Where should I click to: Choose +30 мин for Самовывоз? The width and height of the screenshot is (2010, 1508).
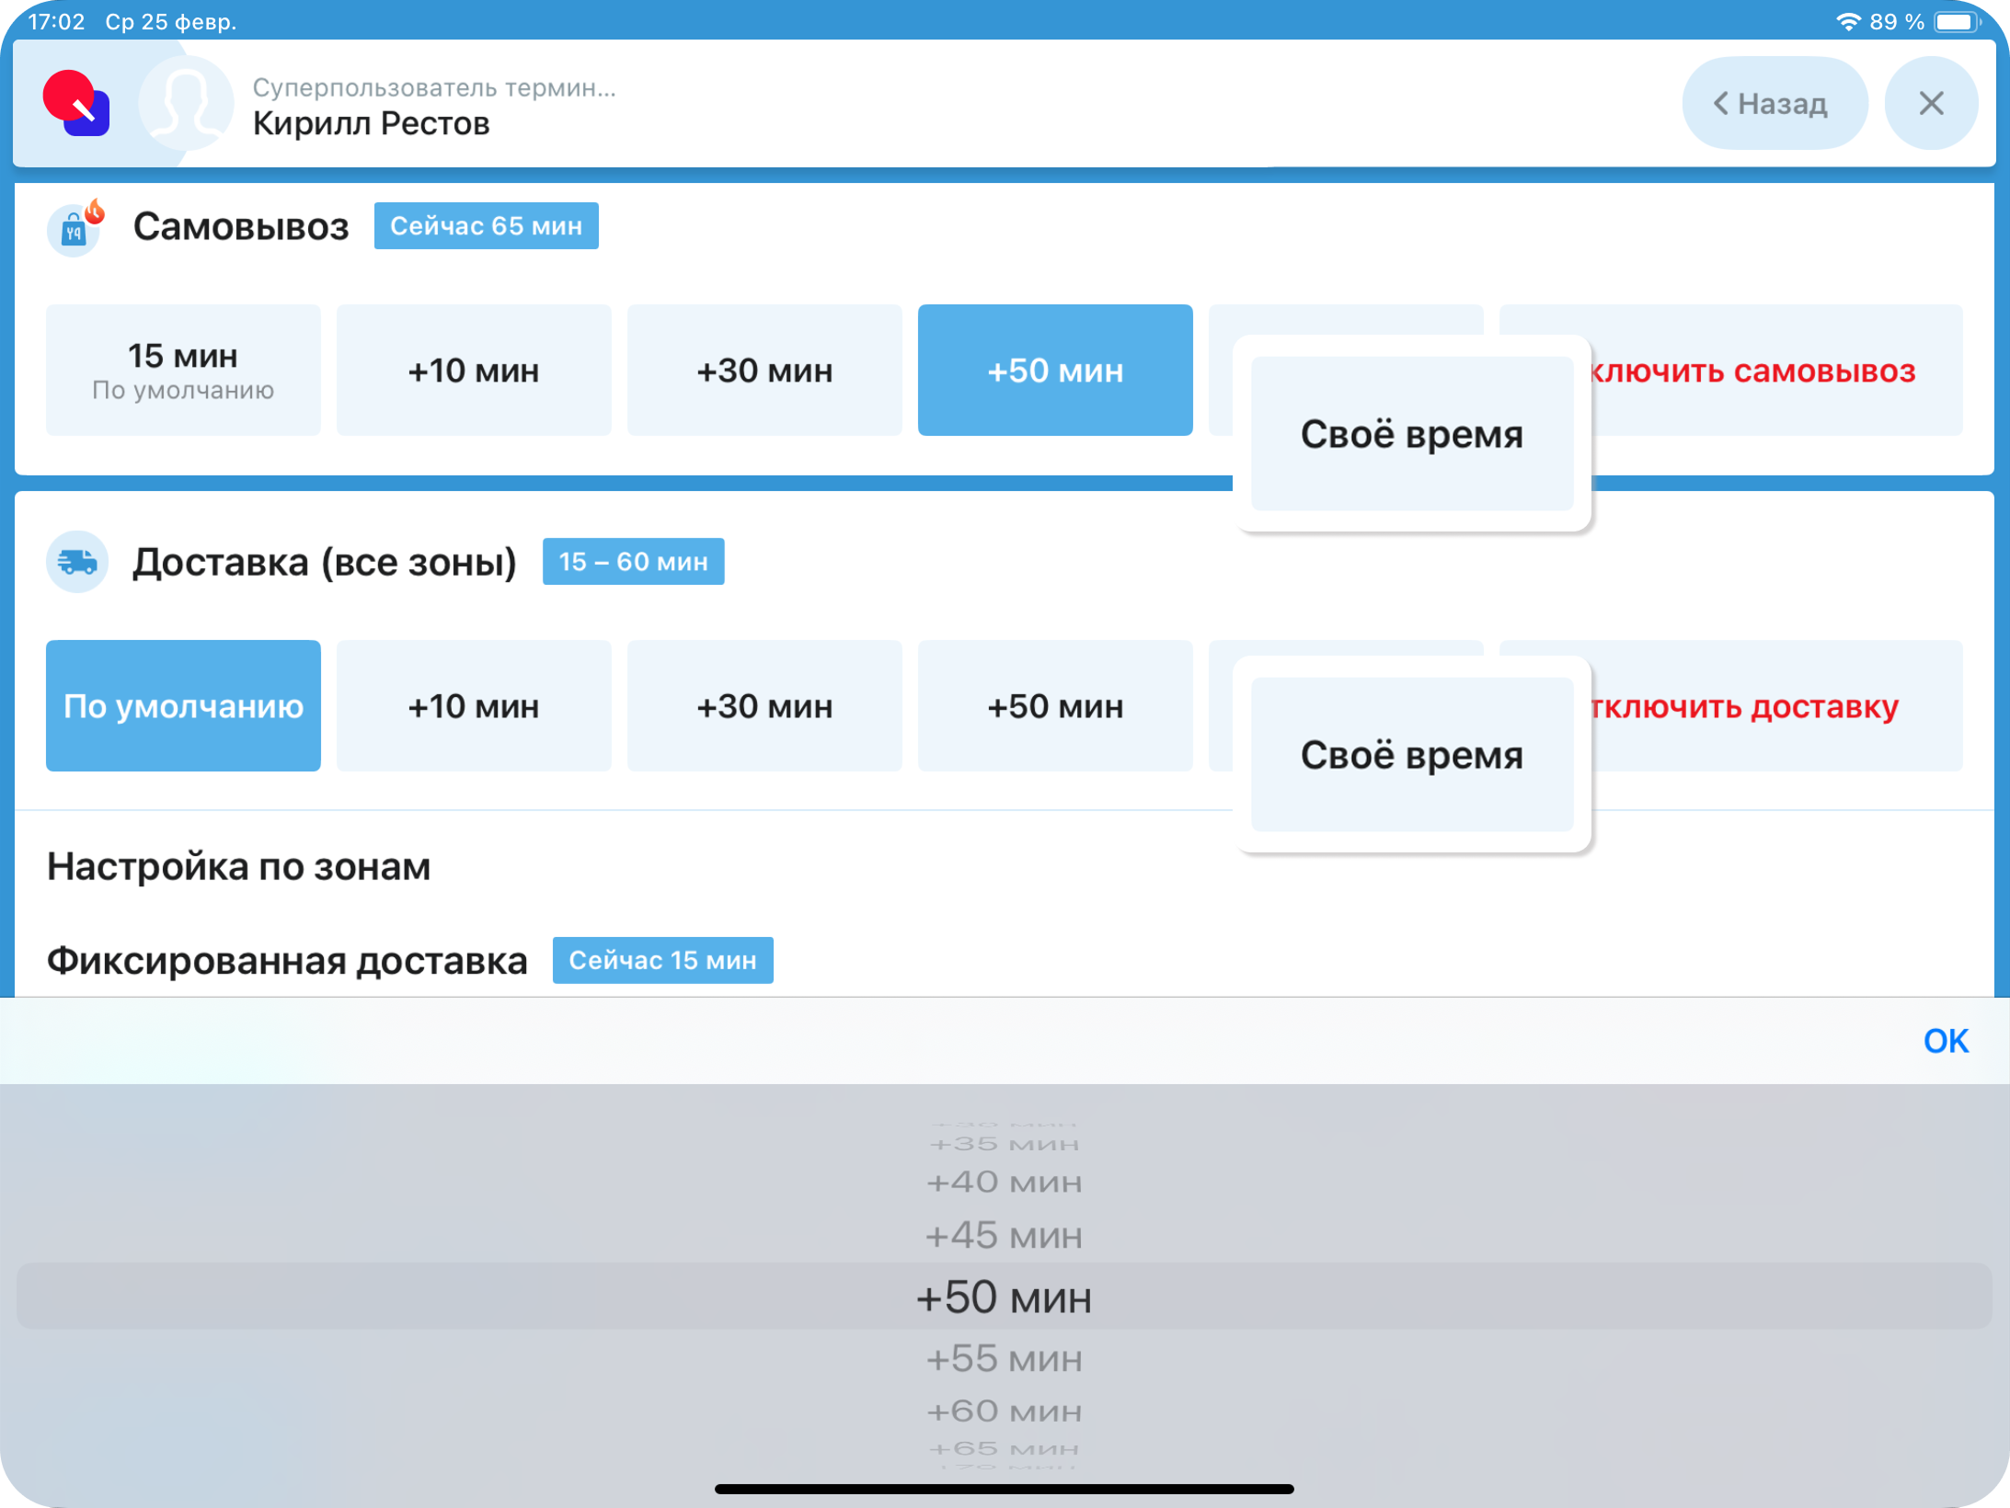(764, 370)
